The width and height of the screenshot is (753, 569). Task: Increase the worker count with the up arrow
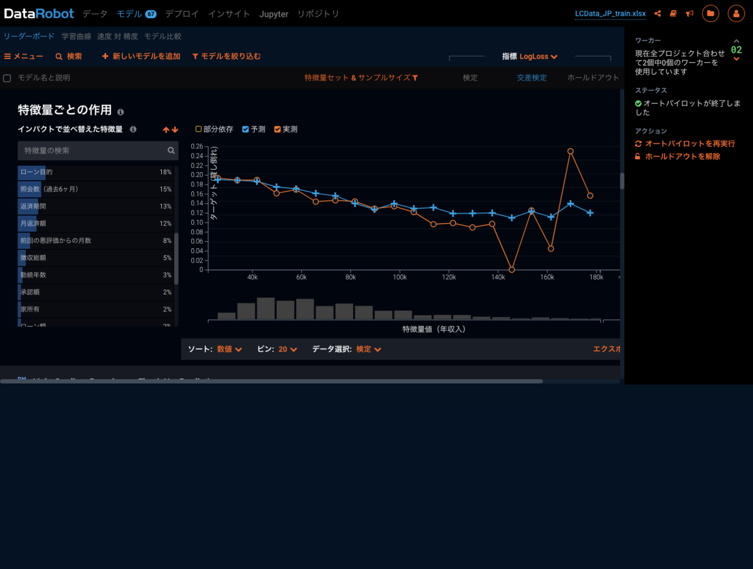[x=737, y=41]
